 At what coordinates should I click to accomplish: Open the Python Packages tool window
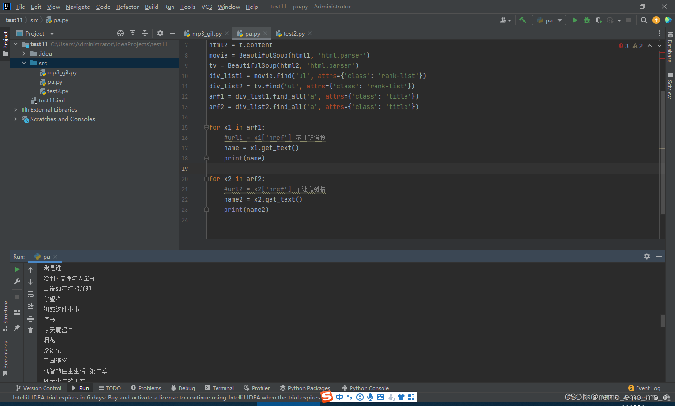[305, 388]
